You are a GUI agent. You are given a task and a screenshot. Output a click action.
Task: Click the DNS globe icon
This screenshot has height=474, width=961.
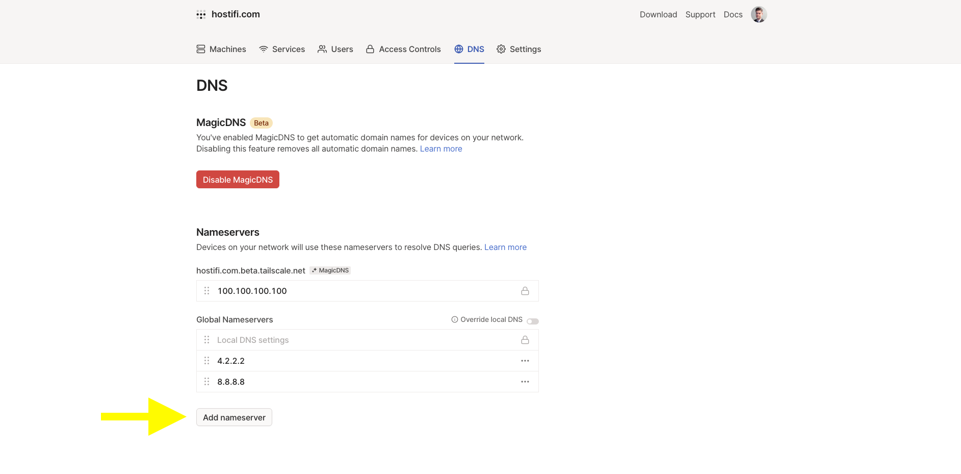459,49
